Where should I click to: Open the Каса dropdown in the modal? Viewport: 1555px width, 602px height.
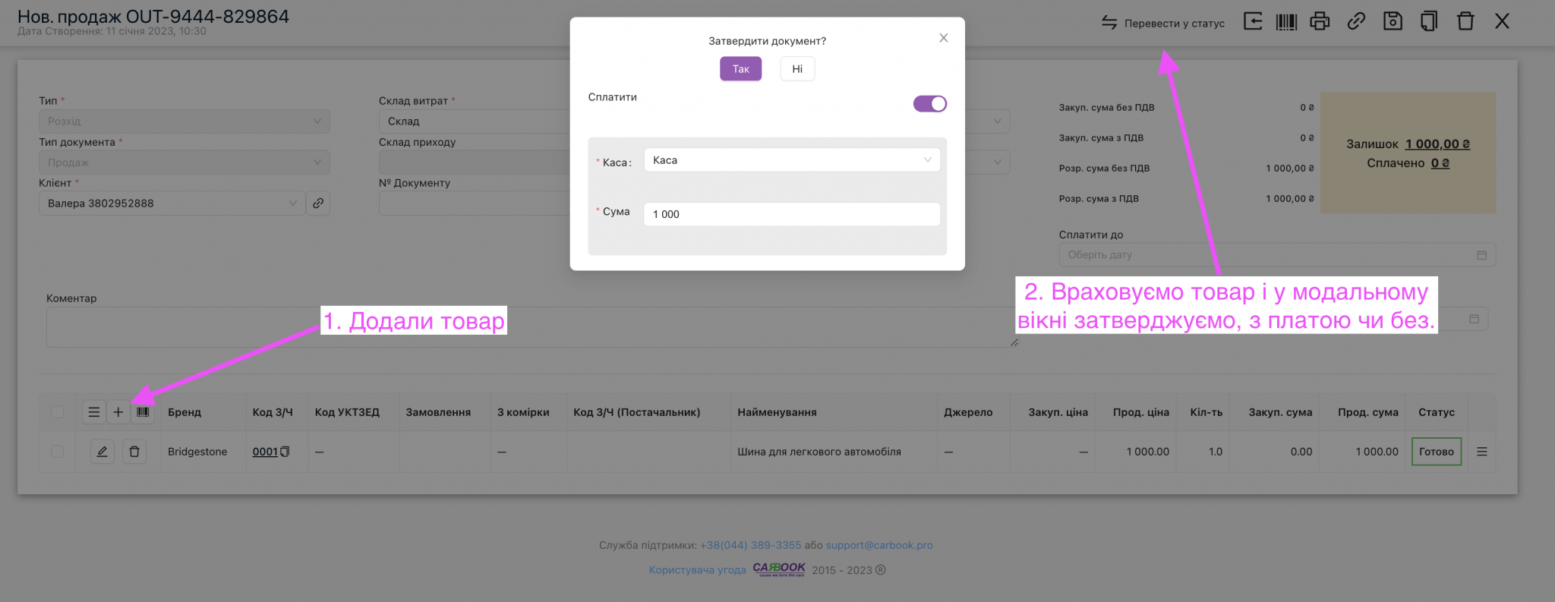(x=791, y=160)
